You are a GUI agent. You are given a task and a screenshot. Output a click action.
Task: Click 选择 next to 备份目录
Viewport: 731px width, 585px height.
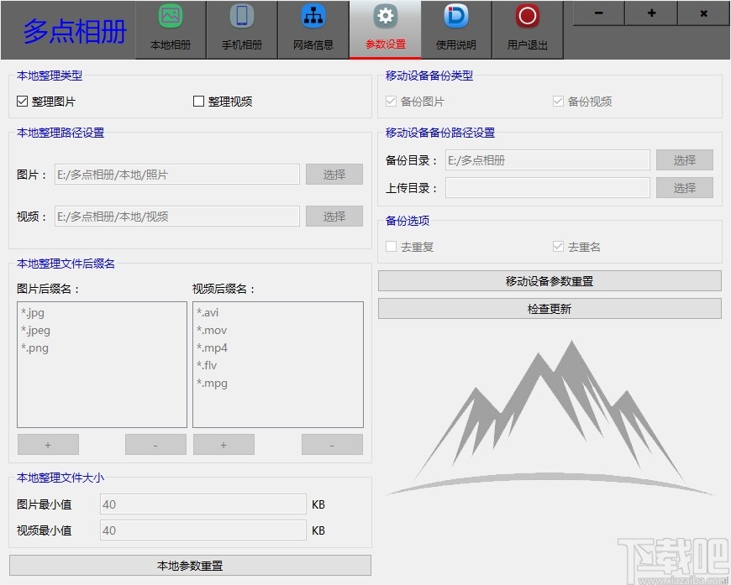(x=684, y=159)
